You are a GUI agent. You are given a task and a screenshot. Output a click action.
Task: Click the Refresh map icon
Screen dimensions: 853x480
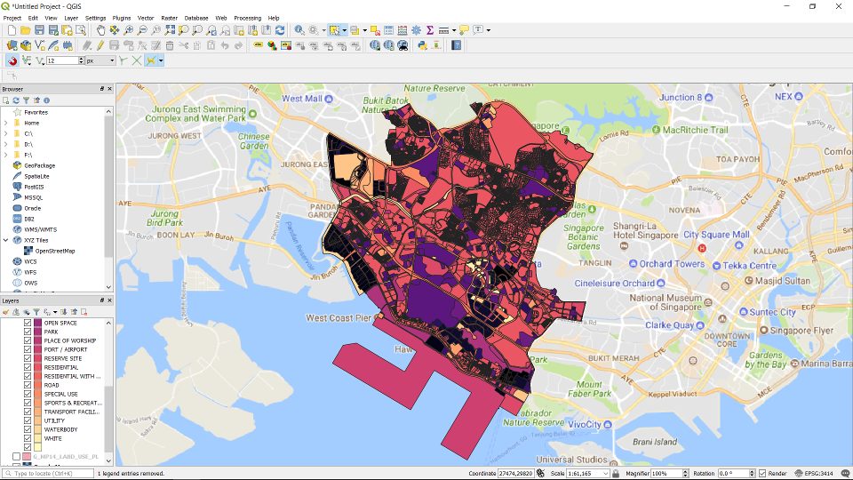coord(280,30)
